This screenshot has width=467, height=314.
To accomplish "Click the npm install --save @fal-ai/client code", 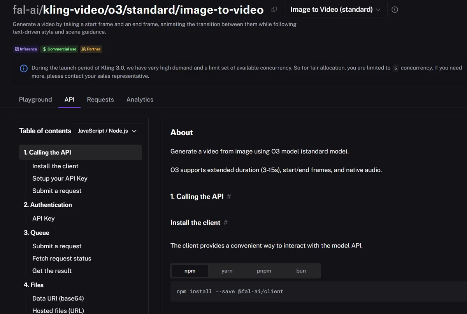I will [230, 291].
